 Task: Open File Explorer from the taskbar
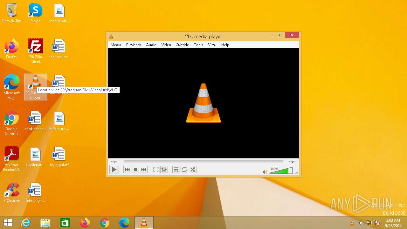click(45, 223)
